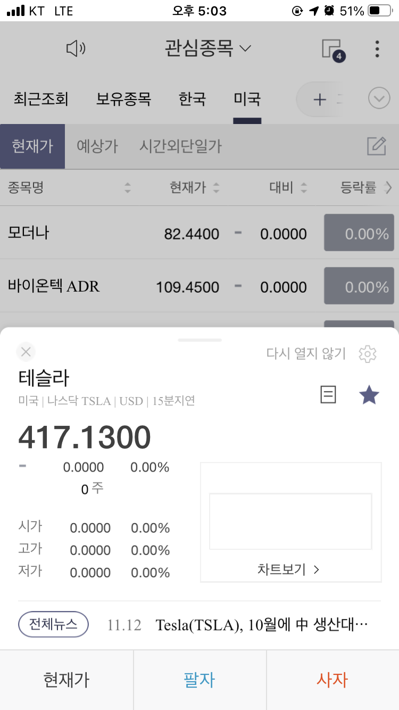Select the 바이온텍 ADR stock row
The image size is (399, 710).
click(x=199, y=286)
